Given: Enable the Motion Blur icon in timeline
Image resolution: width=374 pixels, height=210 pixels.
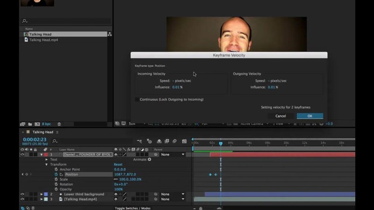Looking at the screenshot, I should point(174,141).
